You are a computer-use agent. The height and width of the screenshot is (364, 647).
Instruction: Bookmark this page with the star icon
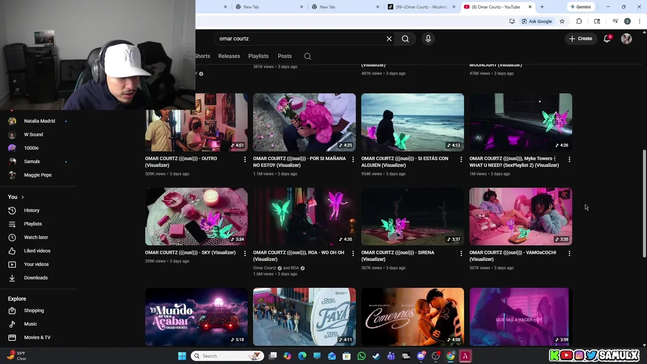pos(562,21)
